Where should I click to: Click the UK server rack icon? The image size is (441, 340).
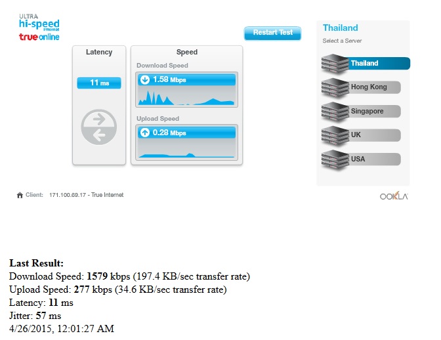[x=335, y=136]
